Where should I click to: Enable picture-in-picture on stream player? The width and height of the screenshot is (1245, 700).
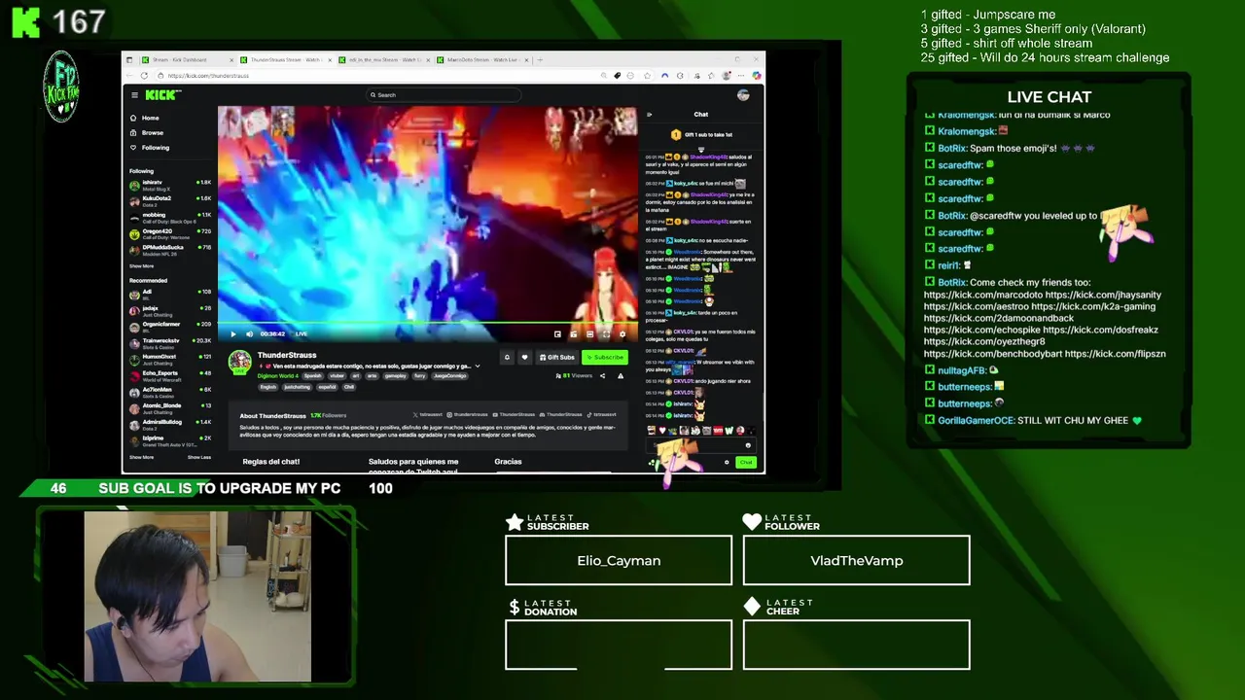(x=557, y=333)
